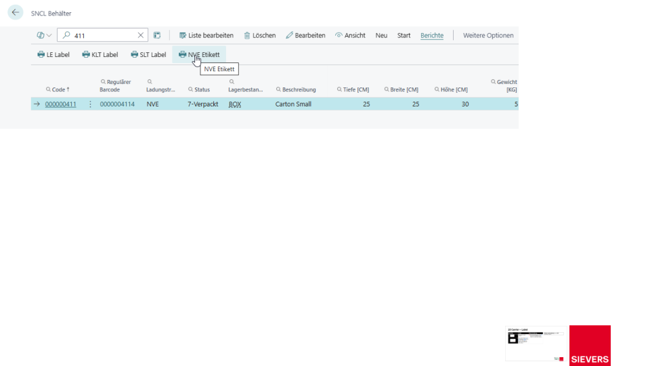Click the Breite [CM] column header
This screenshot has width=650, height=366.
(401, 89)
